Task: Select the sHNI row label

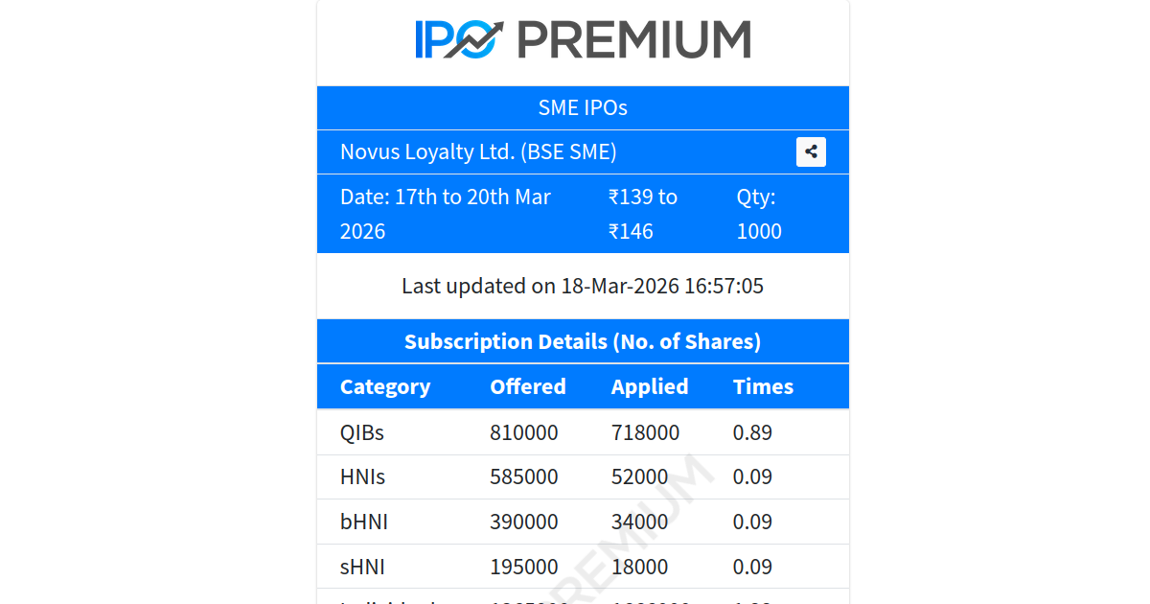Action: [x=362, y=567]
